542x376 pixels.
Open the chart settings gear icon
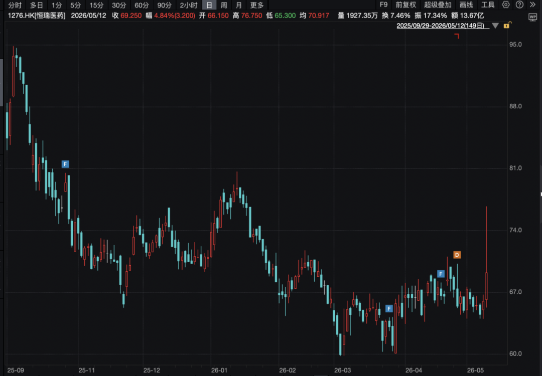click(x=506, y=5)
